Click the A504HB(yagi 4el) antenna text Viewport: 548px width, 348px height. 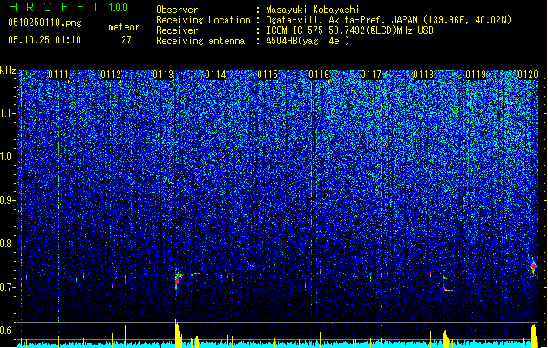coord(308,41)
